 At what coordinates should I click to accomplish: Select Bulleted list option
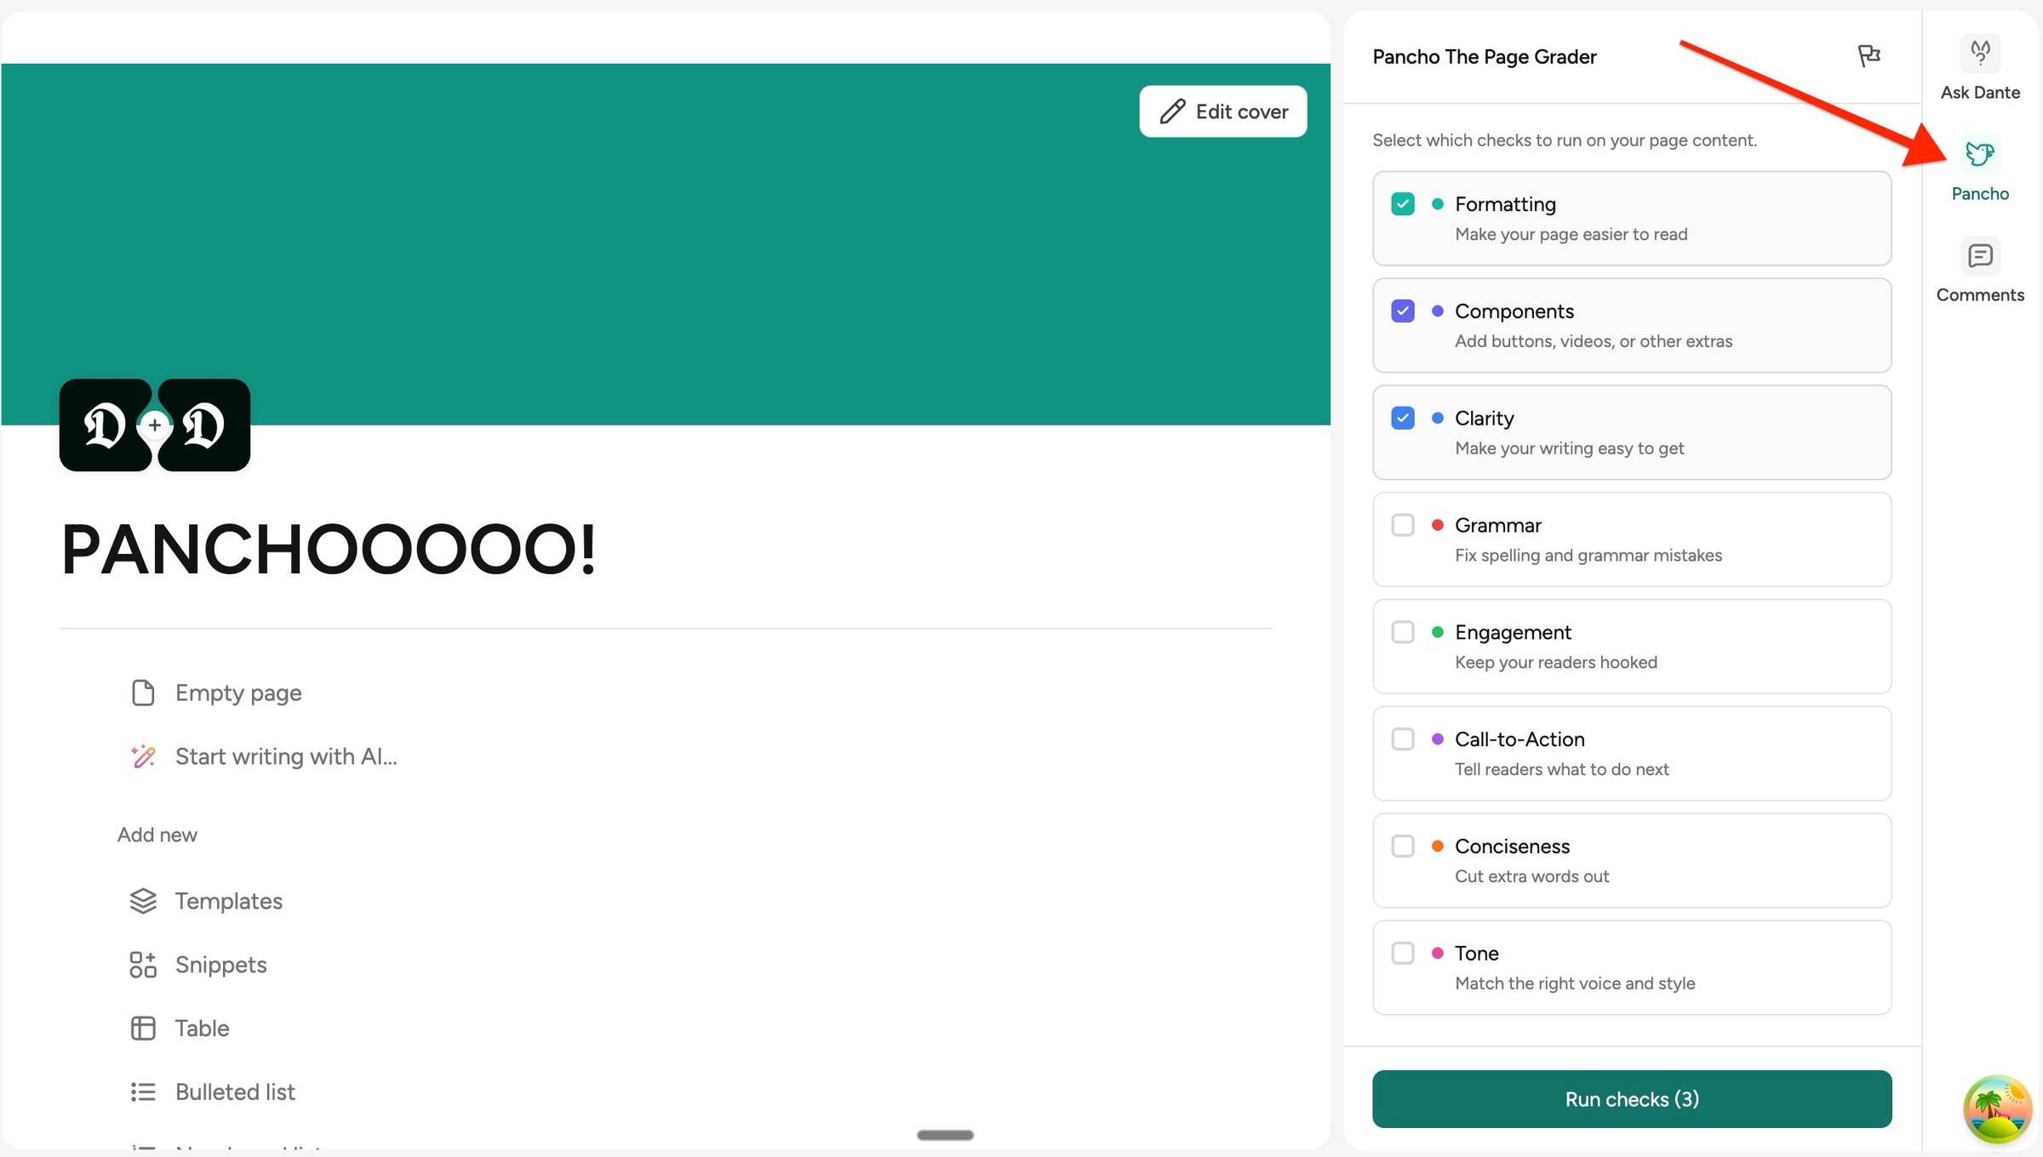point(235,1091)
